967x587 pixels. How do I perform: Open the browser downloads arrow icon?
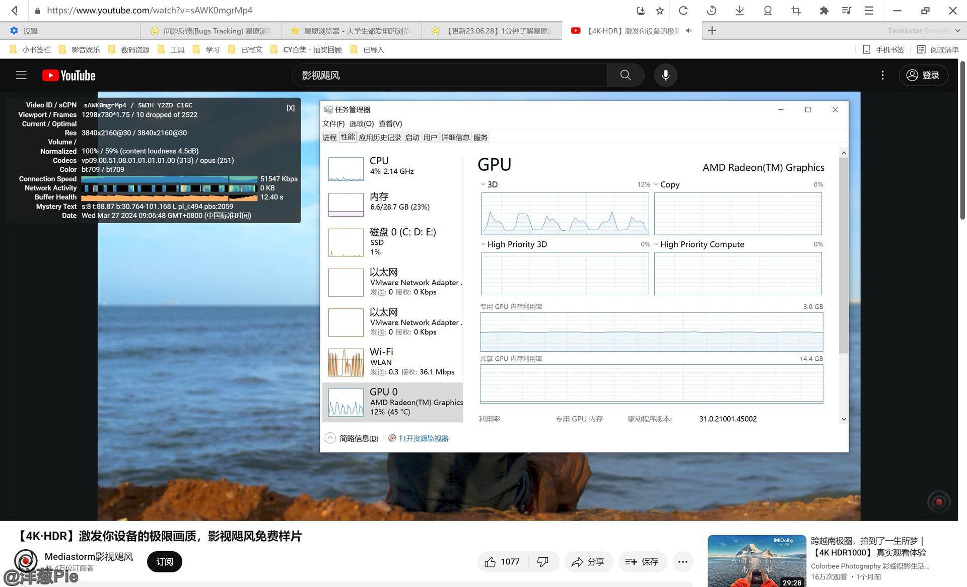[739, 11]
